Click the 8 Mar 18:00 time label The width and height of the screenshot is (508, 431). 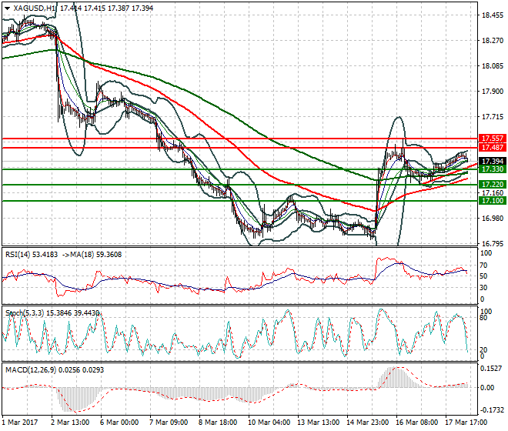(218, 423)
